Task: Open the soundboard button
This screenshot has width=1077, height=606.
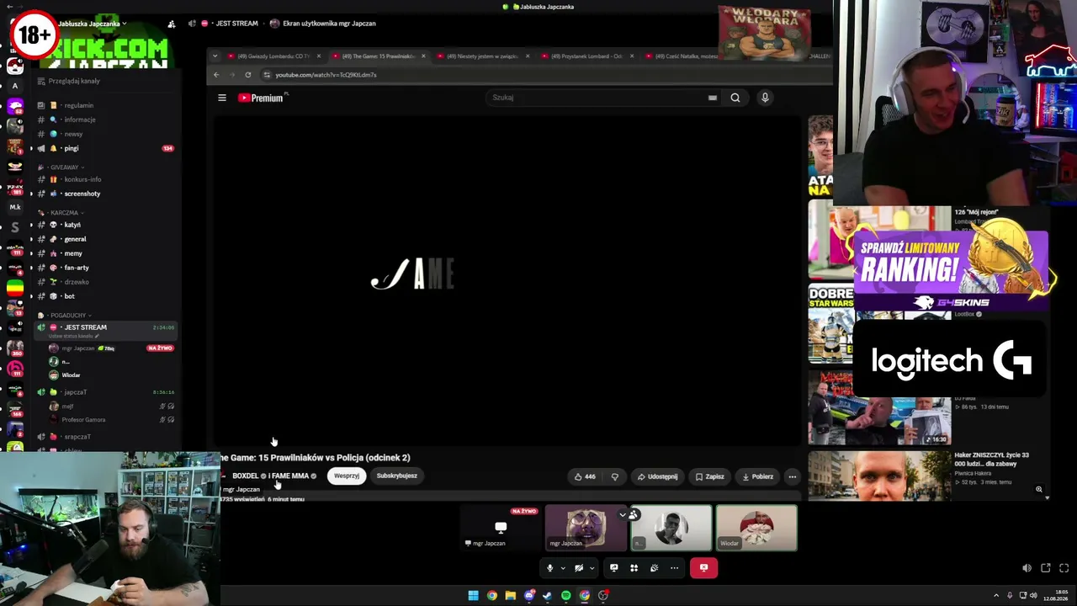Action: 654,568
